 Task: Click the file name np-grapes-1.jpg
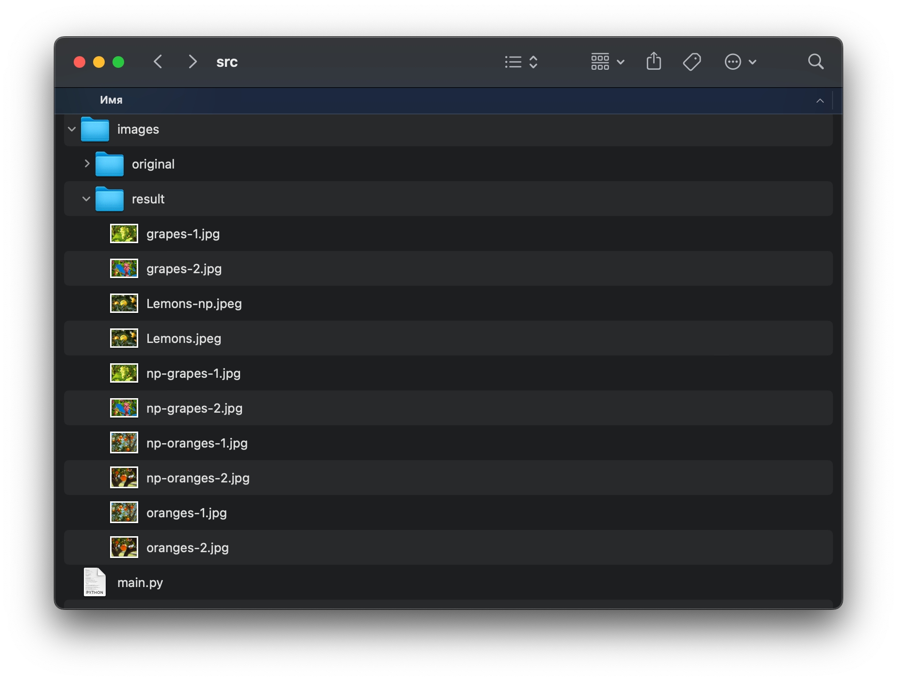(x=193, y=373)
